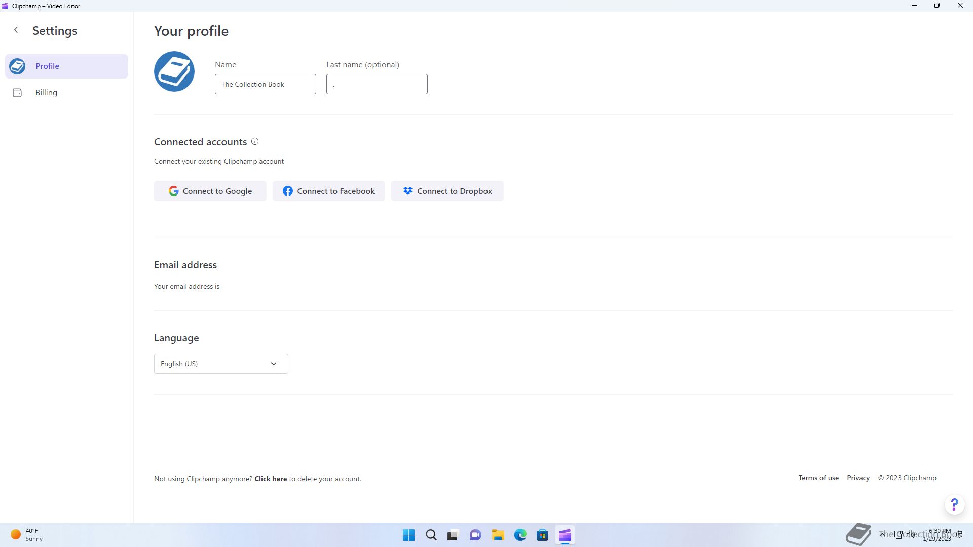973x547 pixels.
Task: Open the help question mark button
Action: pyautogui.click(x=954, y=504)
